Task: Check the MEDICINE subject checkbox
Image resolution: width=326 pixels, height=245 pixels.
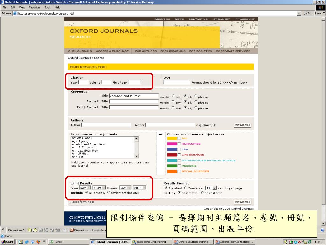Action: 179,166
